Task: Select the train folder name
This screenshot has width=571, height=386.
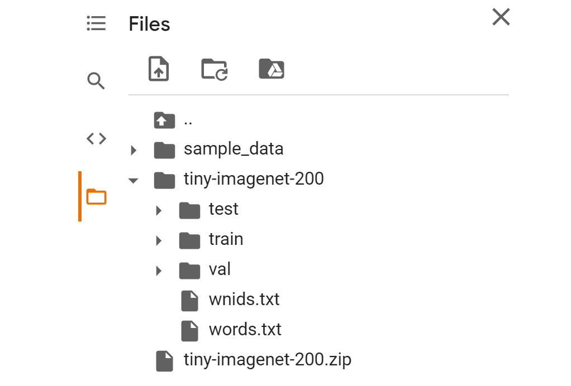Action: tap(226, 239)
